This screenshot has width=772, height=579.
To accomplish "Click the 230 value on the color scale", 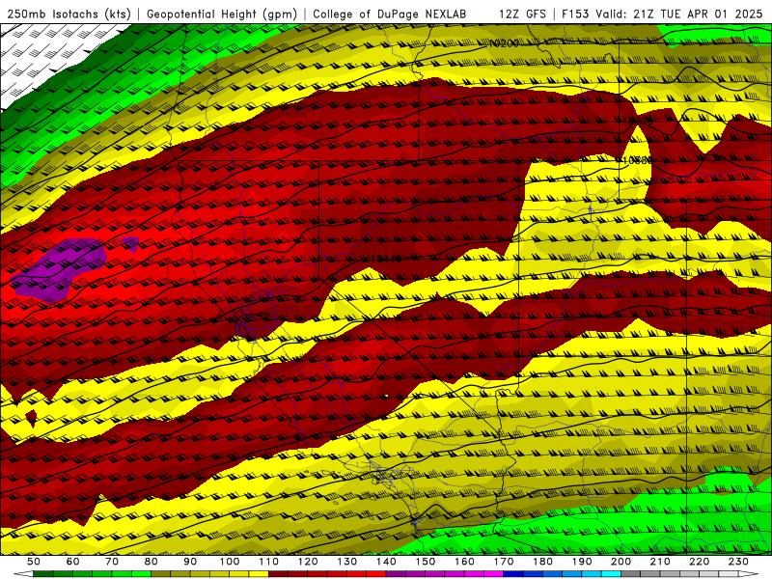I will (x=738, y=562).
